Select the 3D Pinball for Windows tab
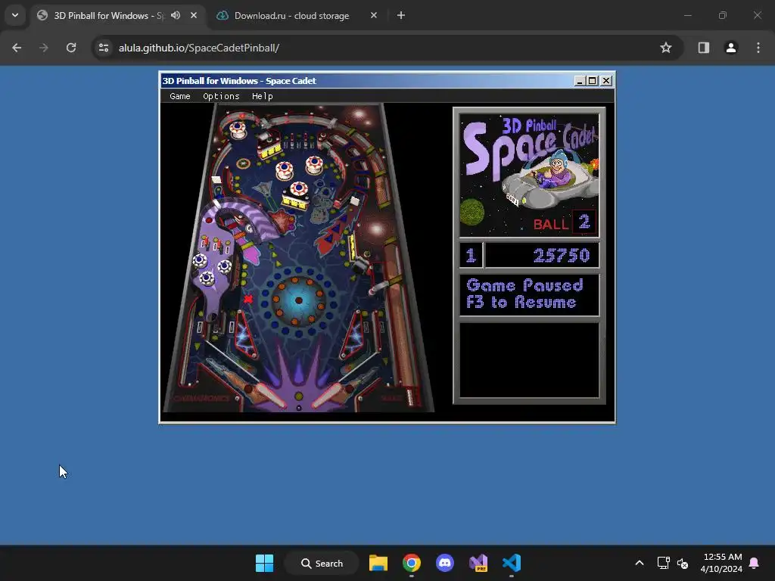This screenshot has width=775, height=581. 107,16
